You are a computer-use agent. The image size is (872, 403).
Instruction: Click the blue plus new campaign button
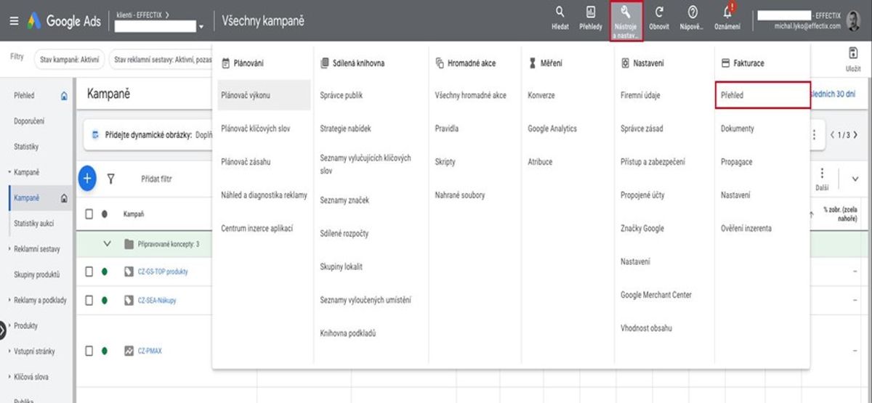coord(87,178)
